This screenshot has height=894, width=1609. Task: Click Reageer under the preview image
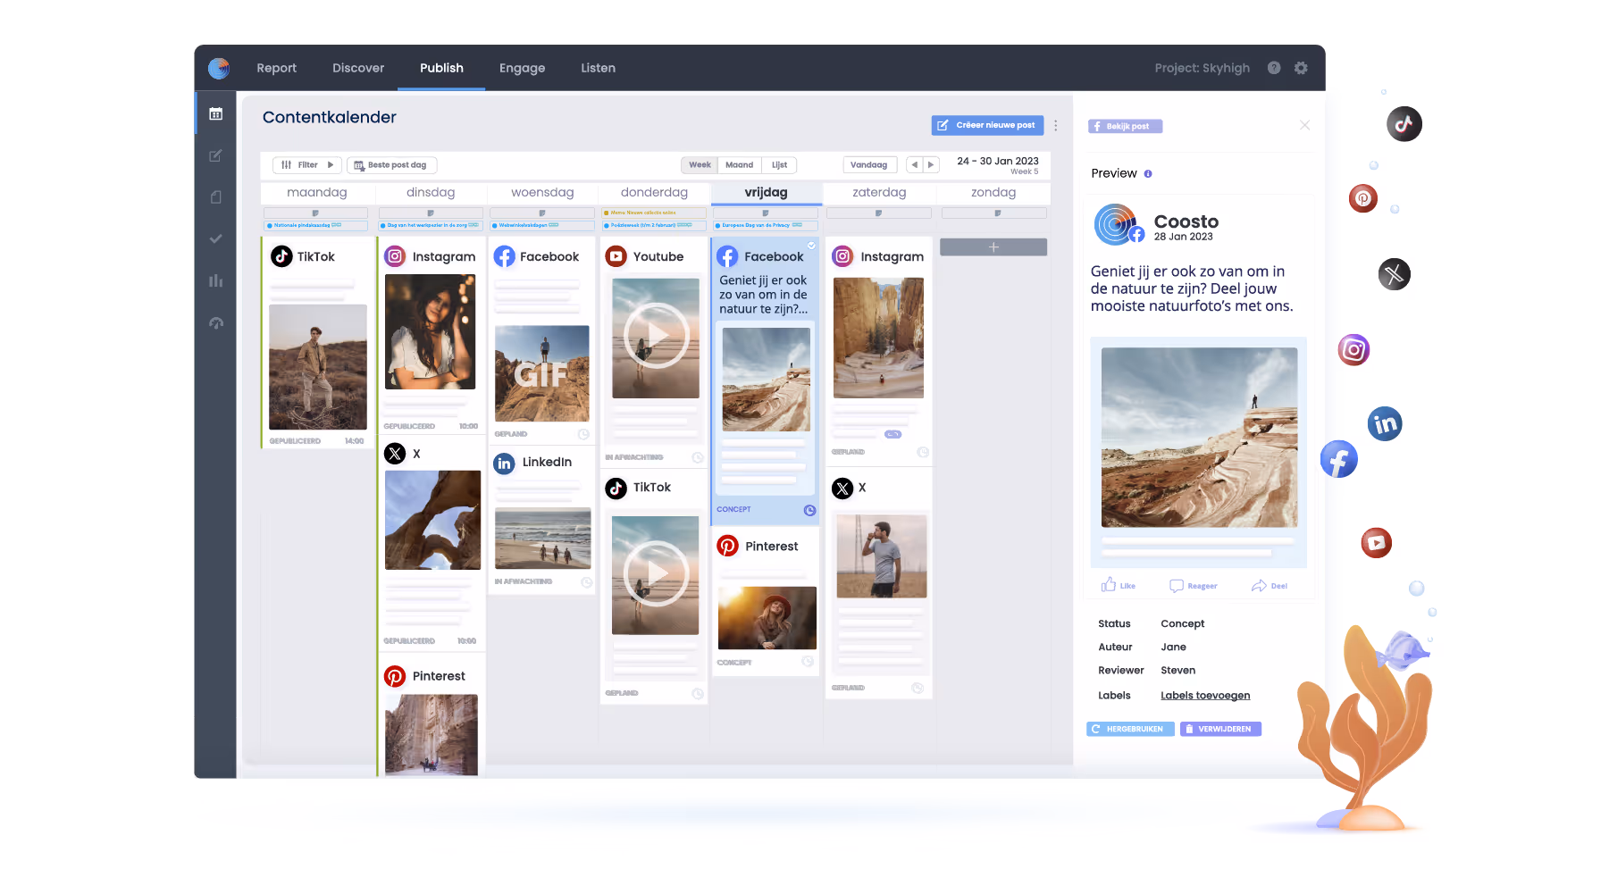click(1194, 586)
